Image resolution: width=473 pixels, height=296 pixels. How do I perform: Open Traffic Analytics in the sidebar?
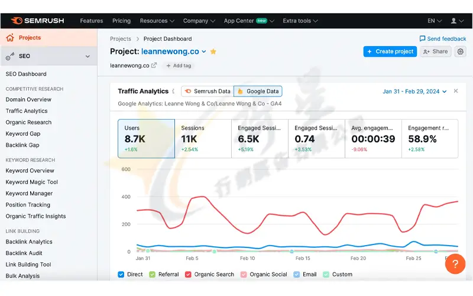[x=27, y=111]
